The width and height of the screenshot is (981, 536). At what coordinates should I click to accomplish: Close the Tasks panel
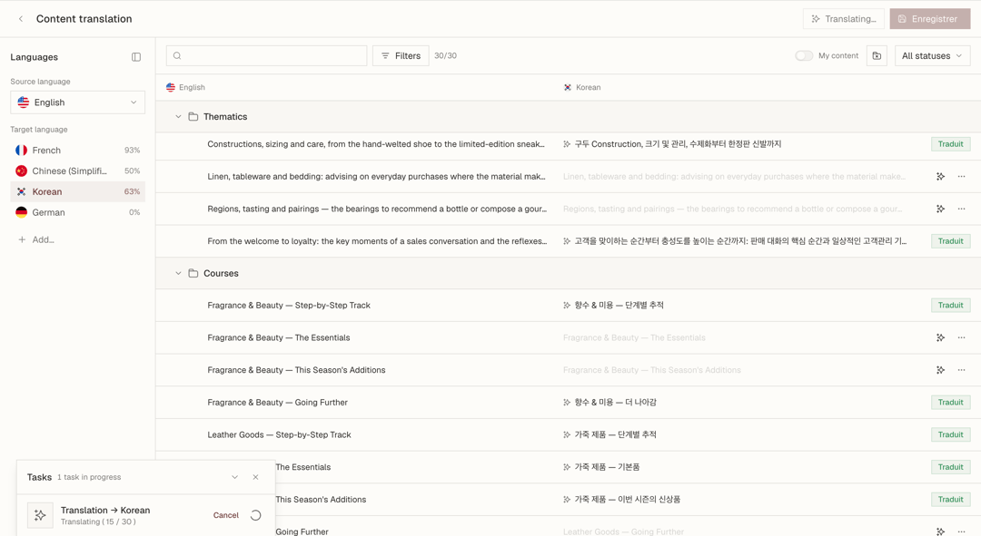[255, 477]
